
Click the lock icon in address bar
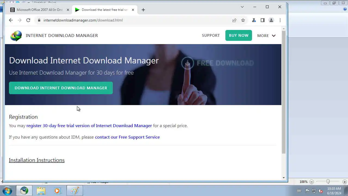(39, 20)
